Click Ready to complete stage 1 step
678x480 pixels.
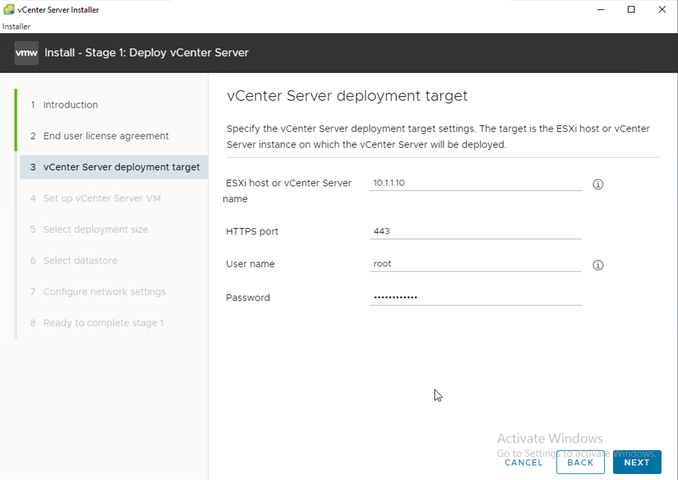pyautogui.click(x=103, y=323)
